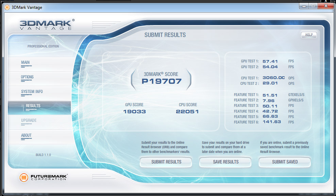This screenshot has height=196, width=336.
Task: Click the Futuremark Corporation text
Action: [49, 177]
